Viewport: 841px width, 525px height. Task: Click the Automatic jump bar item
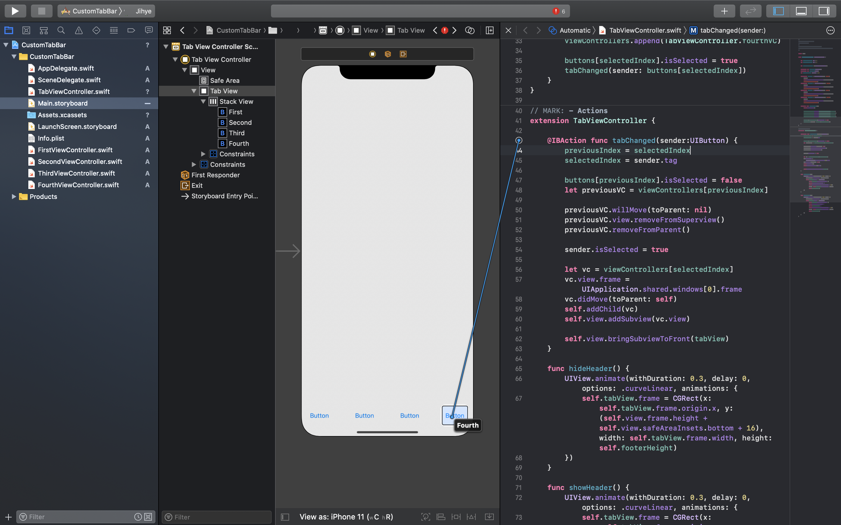click(x=574, y=31)
